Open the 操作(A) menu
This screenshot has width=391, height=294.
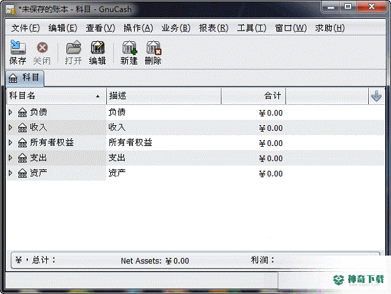coord(138,28)
